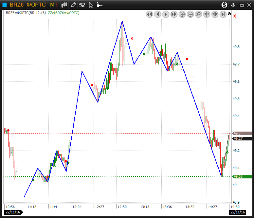Image resolution: width=254 pixels, height=218 pixels.
Task: Jump to the last bar button
Action: 223,14
